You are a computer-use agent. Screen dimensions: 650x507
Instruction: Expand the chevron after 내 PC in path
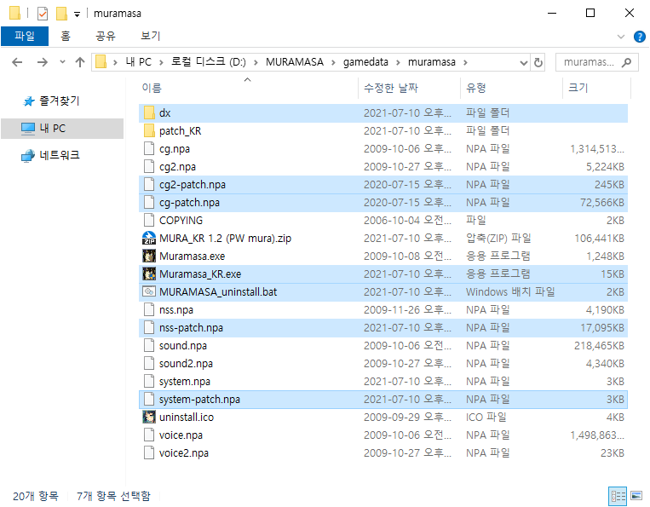[161, 62]
